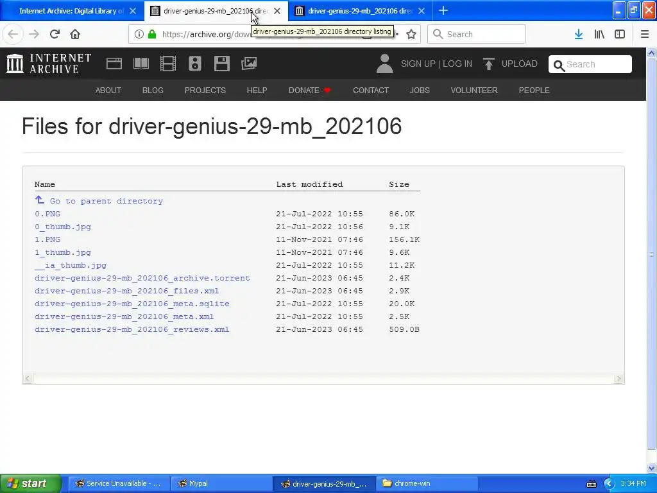The image size is (657, 493).
Task: Open the Downloads arrow in toolbar
Action: click(x=579, y=35)
